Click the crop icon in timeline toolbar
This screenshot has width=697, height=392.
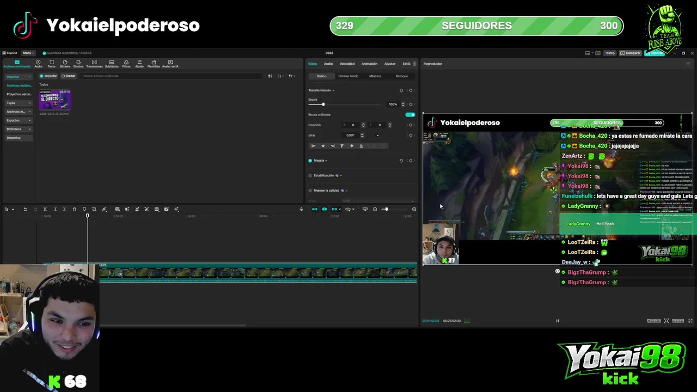[x=94, y=209]
